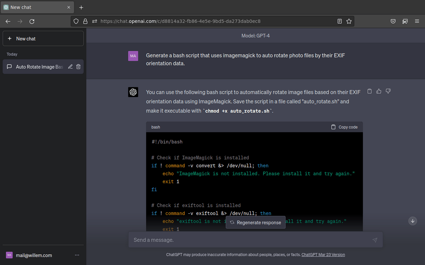Reload the page

tap(32, 21)
